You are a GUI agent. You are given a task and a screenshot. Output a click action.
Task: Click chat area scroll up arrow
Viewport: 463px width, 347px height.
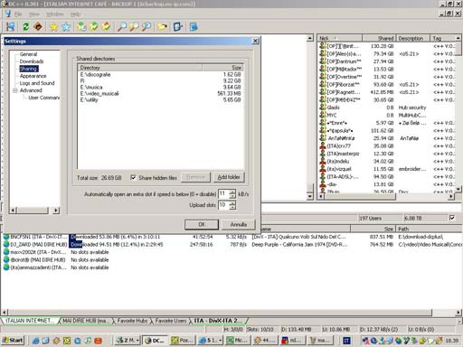(310, 38)
